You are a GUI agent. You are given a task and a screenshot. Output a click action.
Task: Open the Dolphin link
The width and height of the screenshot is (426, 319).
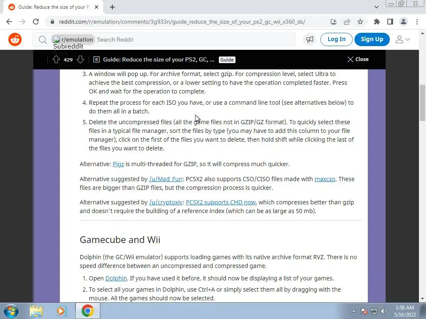[116, 278]
